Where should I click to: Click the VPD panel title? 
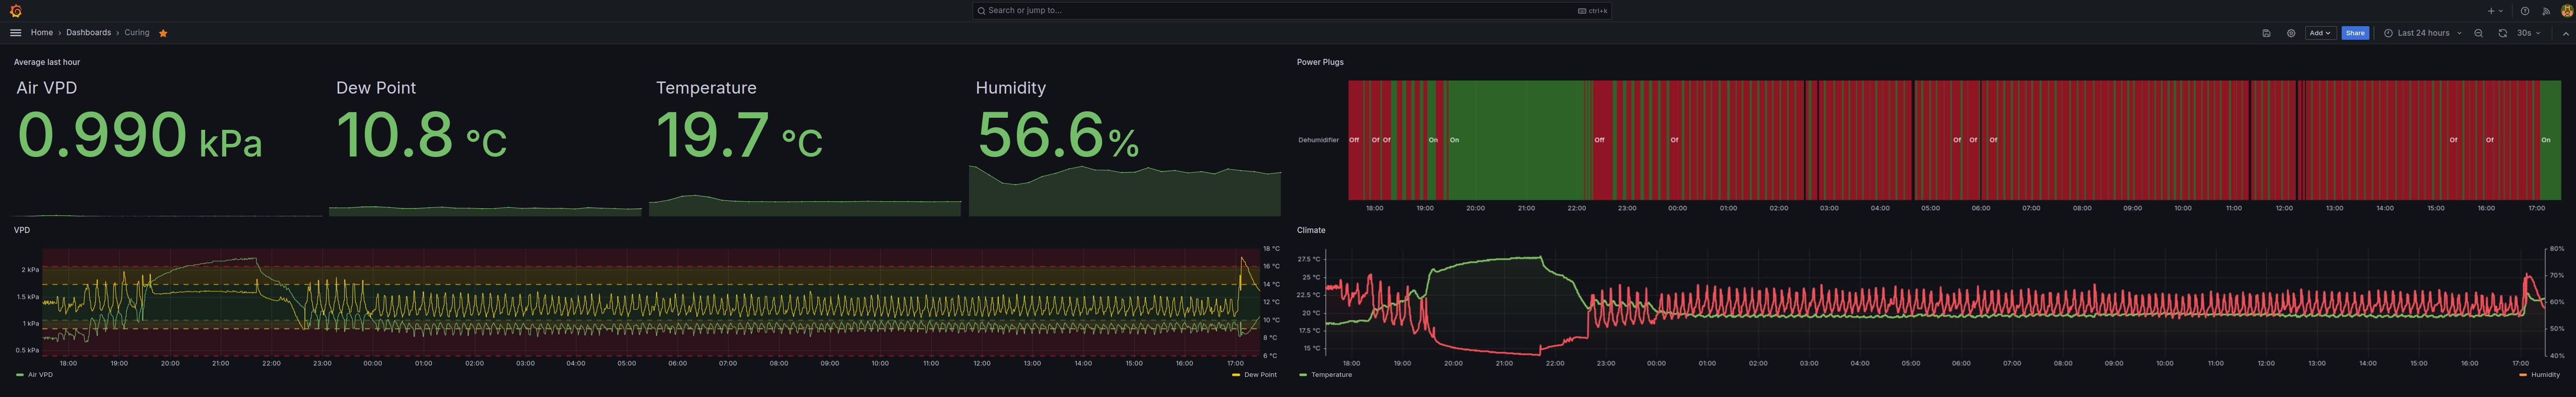(x=22, y=230)
